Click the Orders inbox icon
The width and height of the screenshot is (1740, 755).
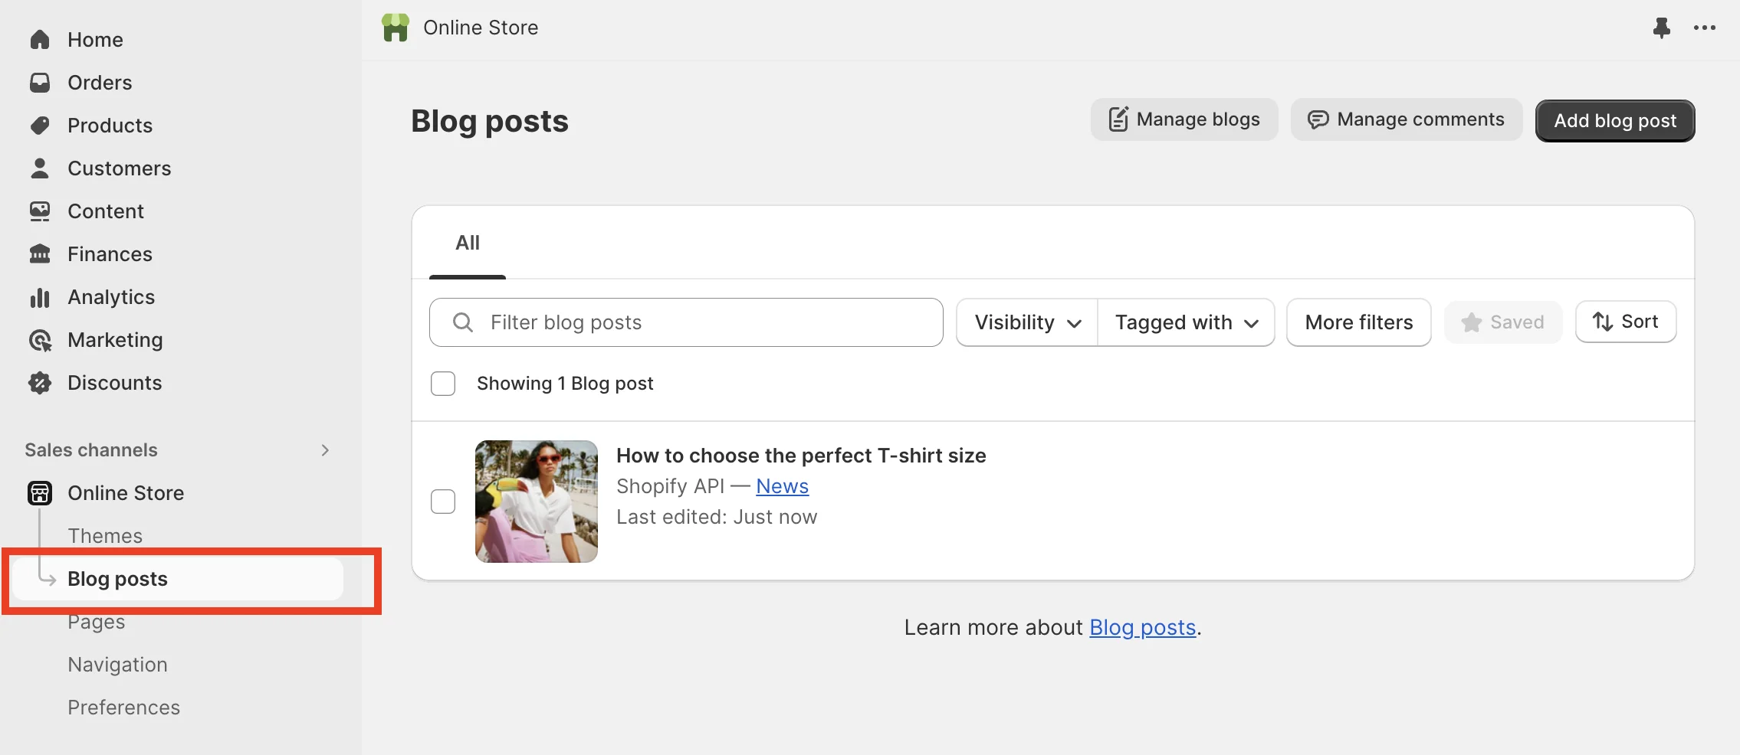[40, 83]
